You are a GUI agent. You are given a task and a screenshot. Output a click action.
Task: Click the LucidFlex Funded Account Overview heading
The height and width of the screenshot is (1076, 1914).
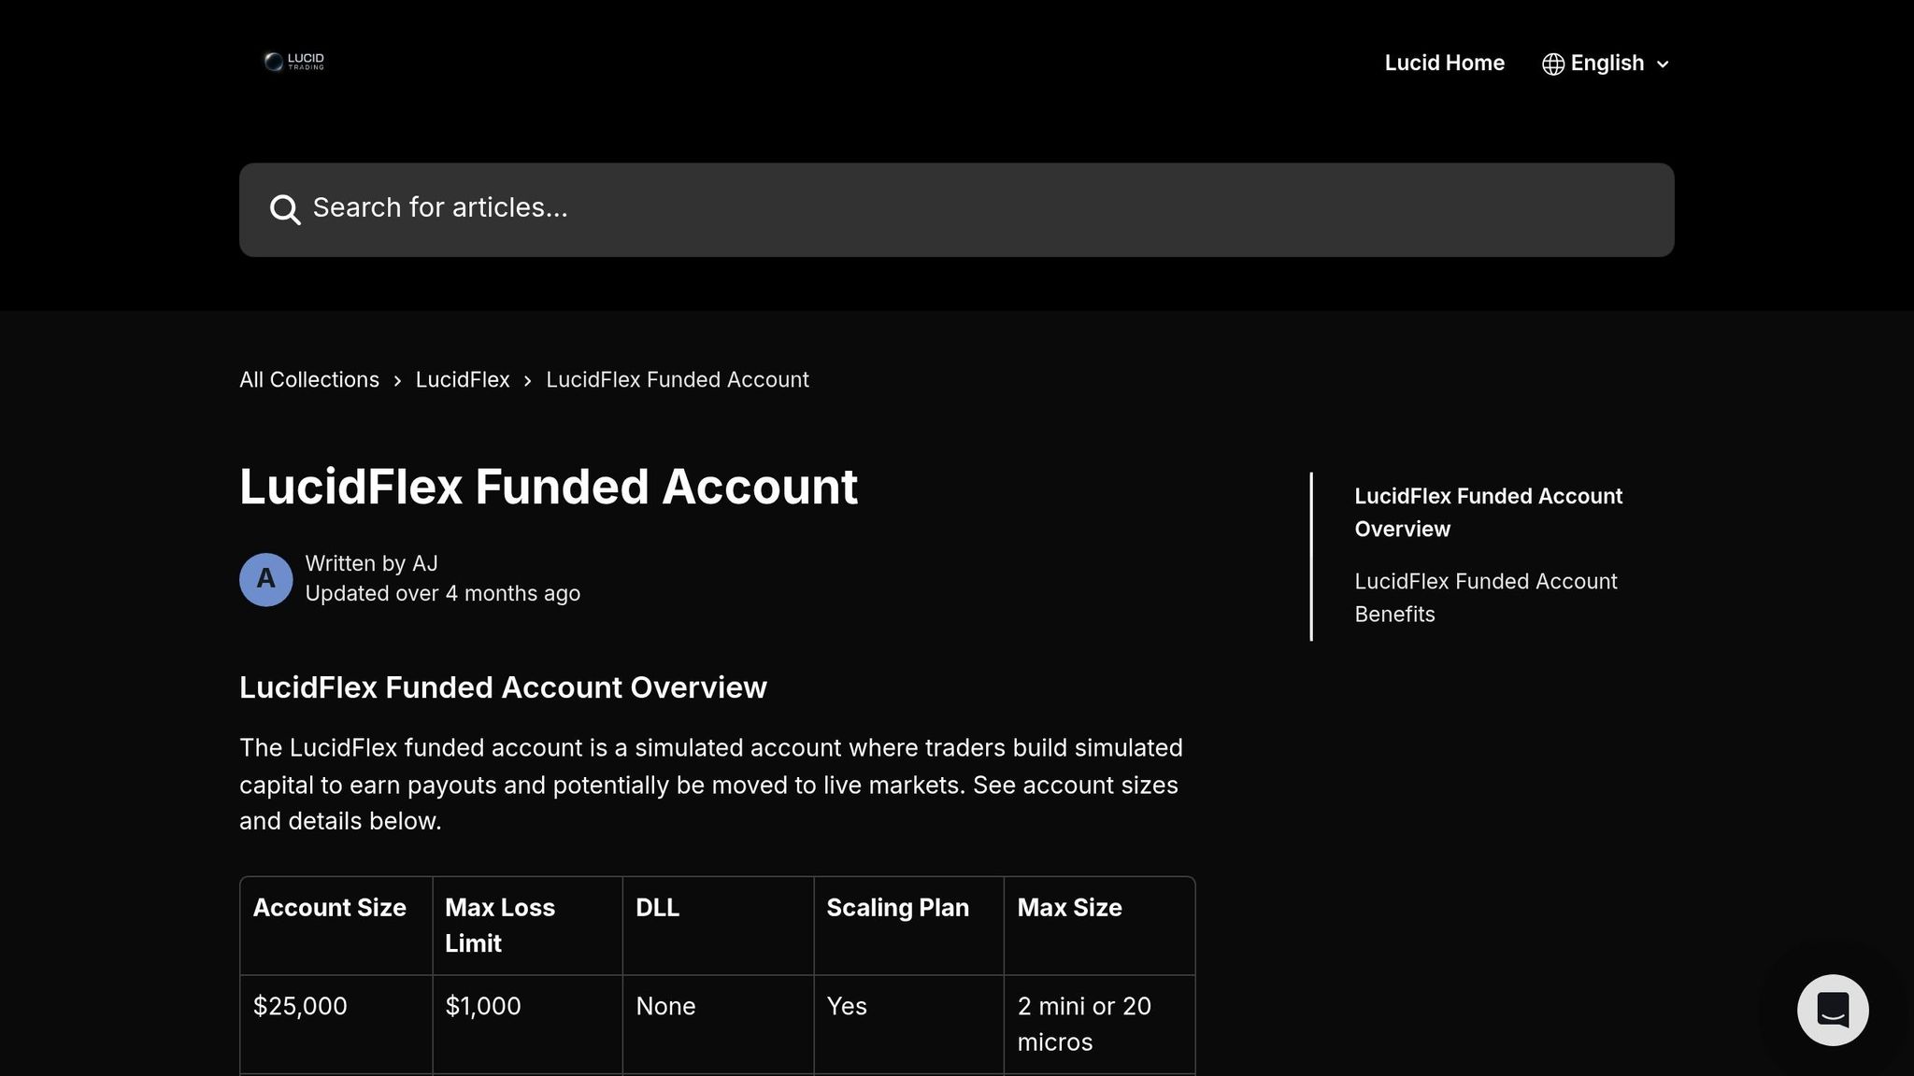tap(503, 687)
